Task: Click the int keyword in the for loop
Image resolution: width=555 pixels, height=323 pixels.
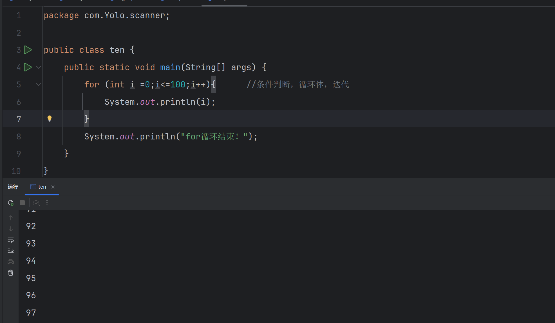Action: pos(117,85)
